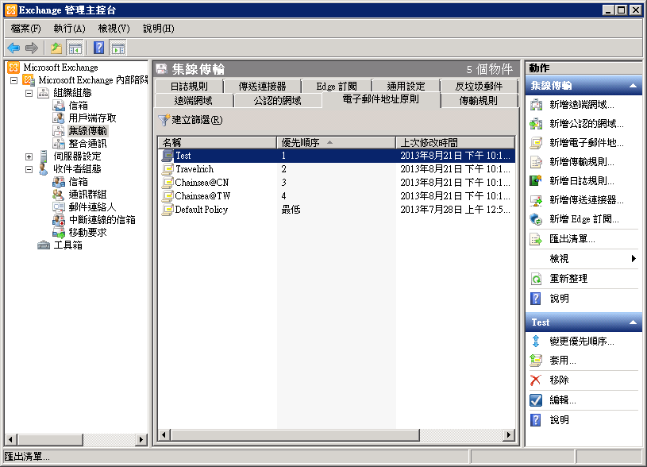This screenshot has width=647, height=467.
Task: Click the 新增日誌規則 action icon
Action: (x=536, y=181)
